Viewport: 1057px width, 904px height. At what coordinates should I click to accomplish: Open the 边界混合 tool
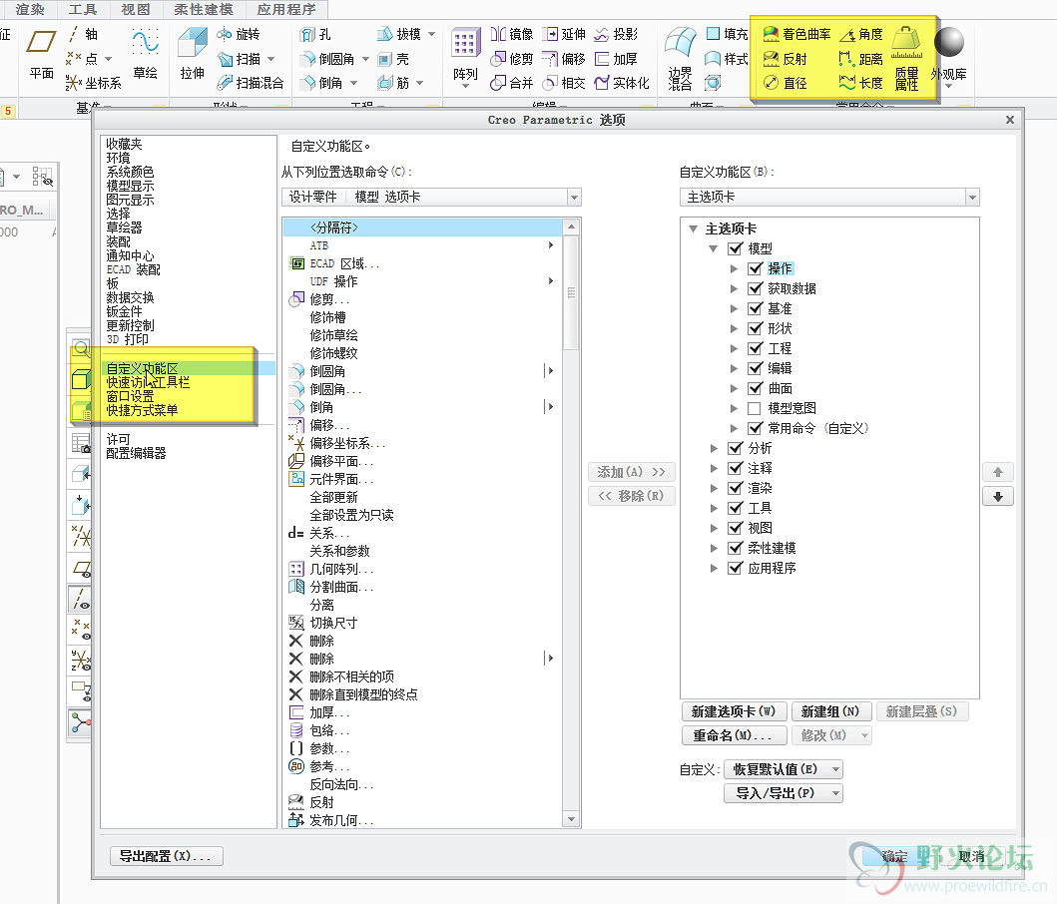click(x=680, y=59)
